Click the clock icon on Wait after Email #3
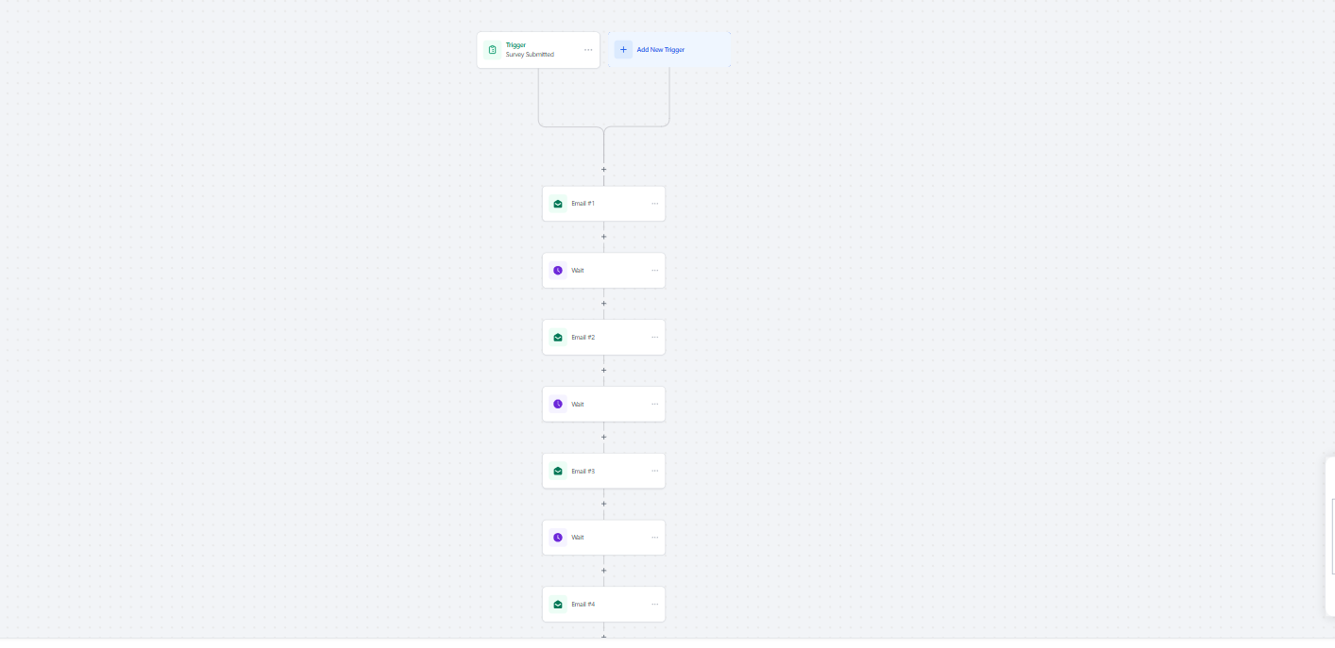 click(558, 538)
